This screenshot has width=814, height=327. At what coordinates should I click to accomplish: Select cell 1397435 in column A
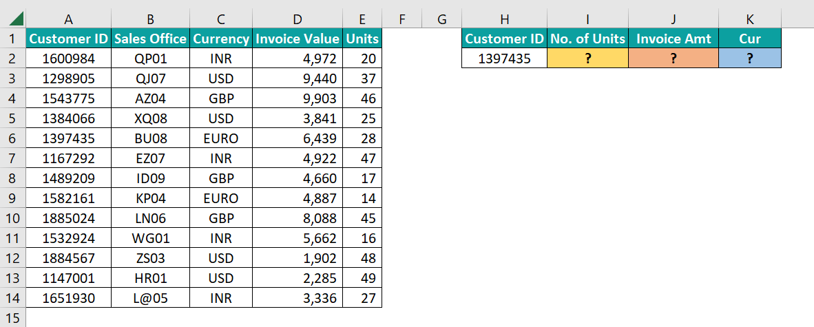point(68,138)
